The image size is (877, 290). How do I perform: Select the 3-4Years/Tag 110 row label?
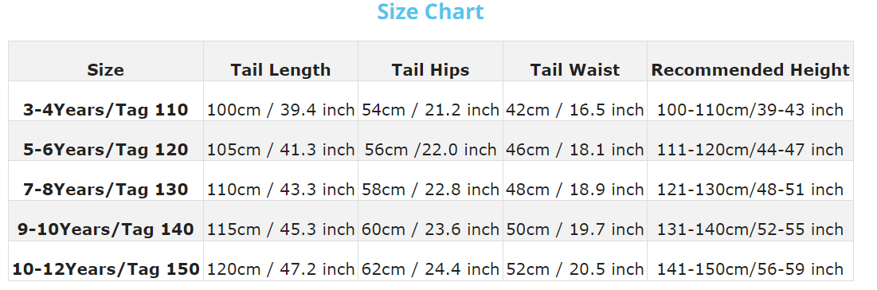coord(106,110)
